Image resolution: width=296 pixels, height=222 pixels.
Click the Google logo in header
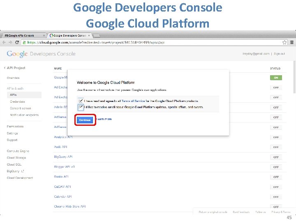[17, 54]
